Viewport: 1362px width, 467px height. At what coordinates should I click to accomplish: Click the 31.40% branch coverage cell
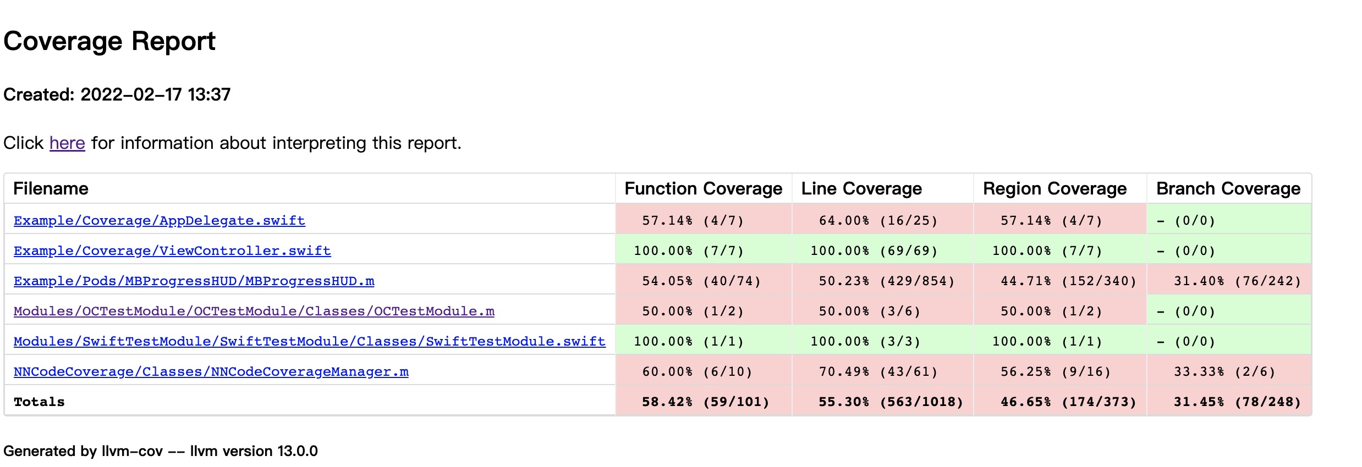tap(1237, 281)
